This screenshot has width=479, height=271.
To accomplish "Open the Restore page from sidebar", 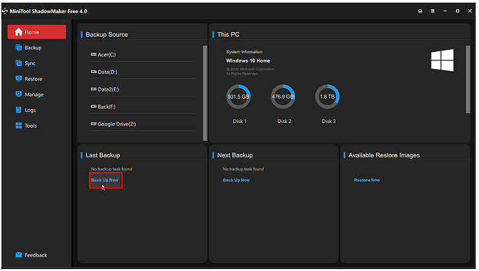I will 29,79.
